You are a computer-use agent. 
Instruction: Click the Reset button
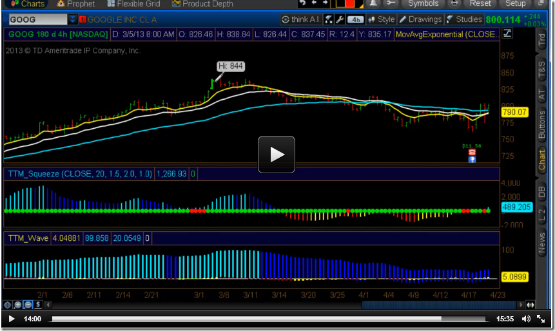[x=480, y=3]
